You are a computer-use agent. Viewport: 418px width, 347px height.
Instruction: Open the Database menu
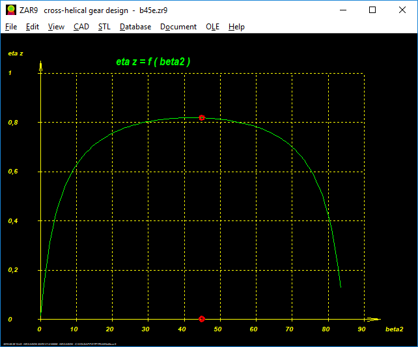pos(135,27)
